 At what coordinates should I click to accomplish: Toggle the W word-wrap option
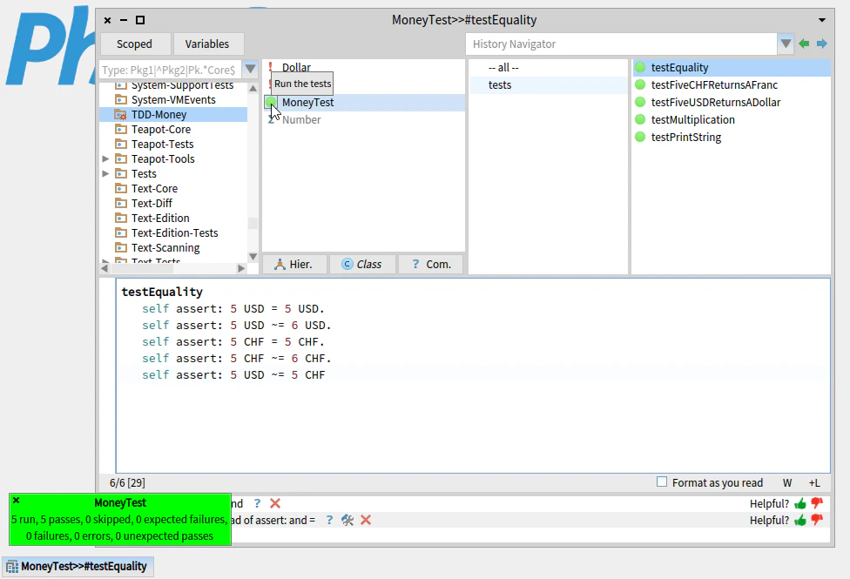787,482
